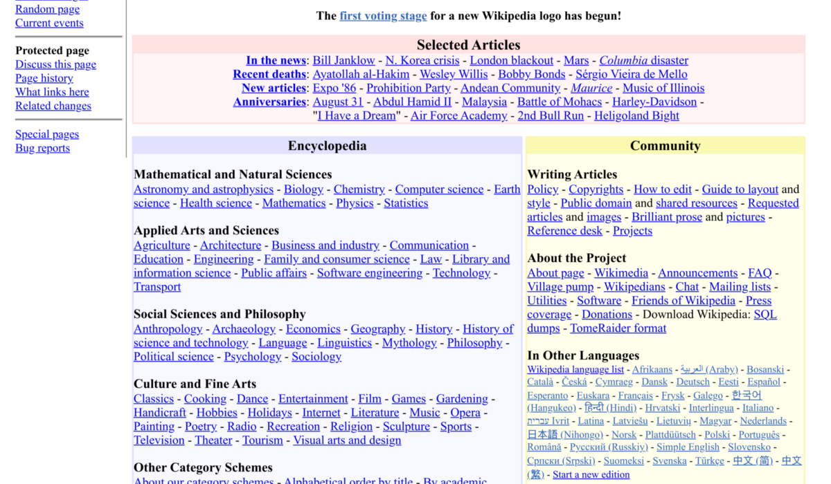Open Business and industry topic
Viewport: 831px width, 484px height.
coord(325,245)
